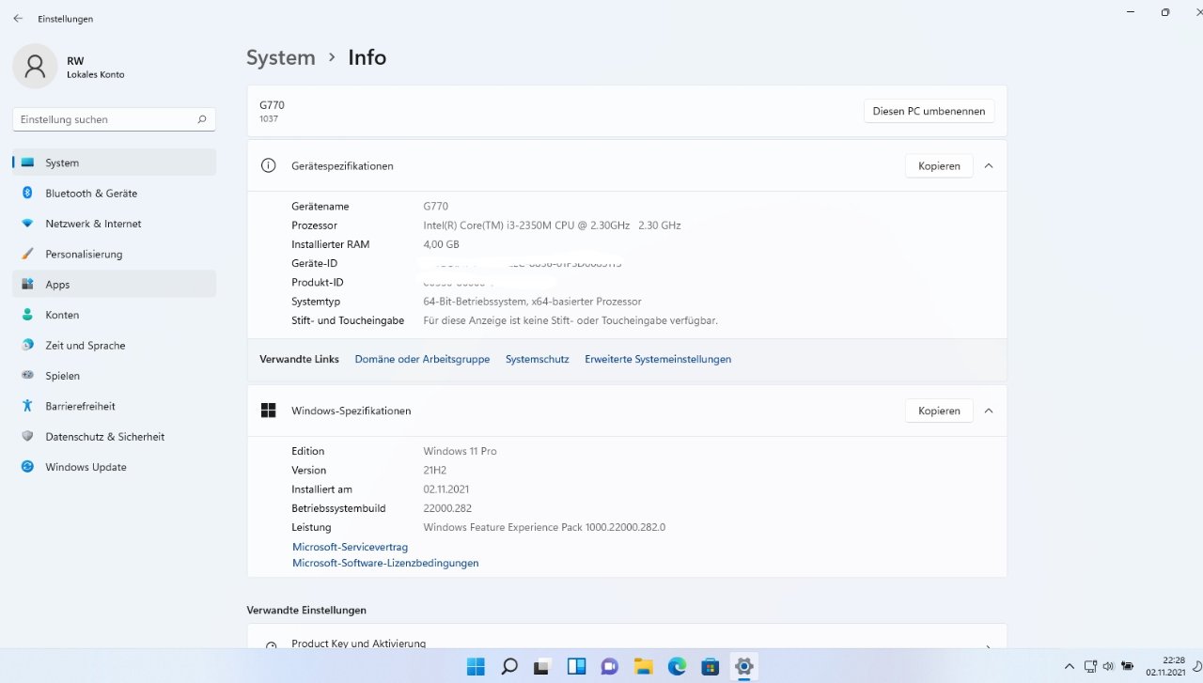This screenshot has height=683, width=1203.
Task: Open Systemschutz link
Action: [538, 359]
